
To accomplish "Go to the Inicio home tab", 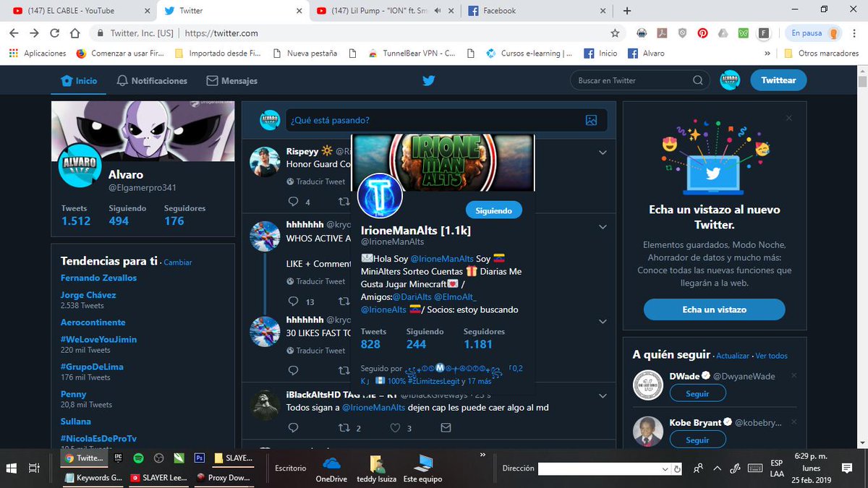I will [79, 81].
